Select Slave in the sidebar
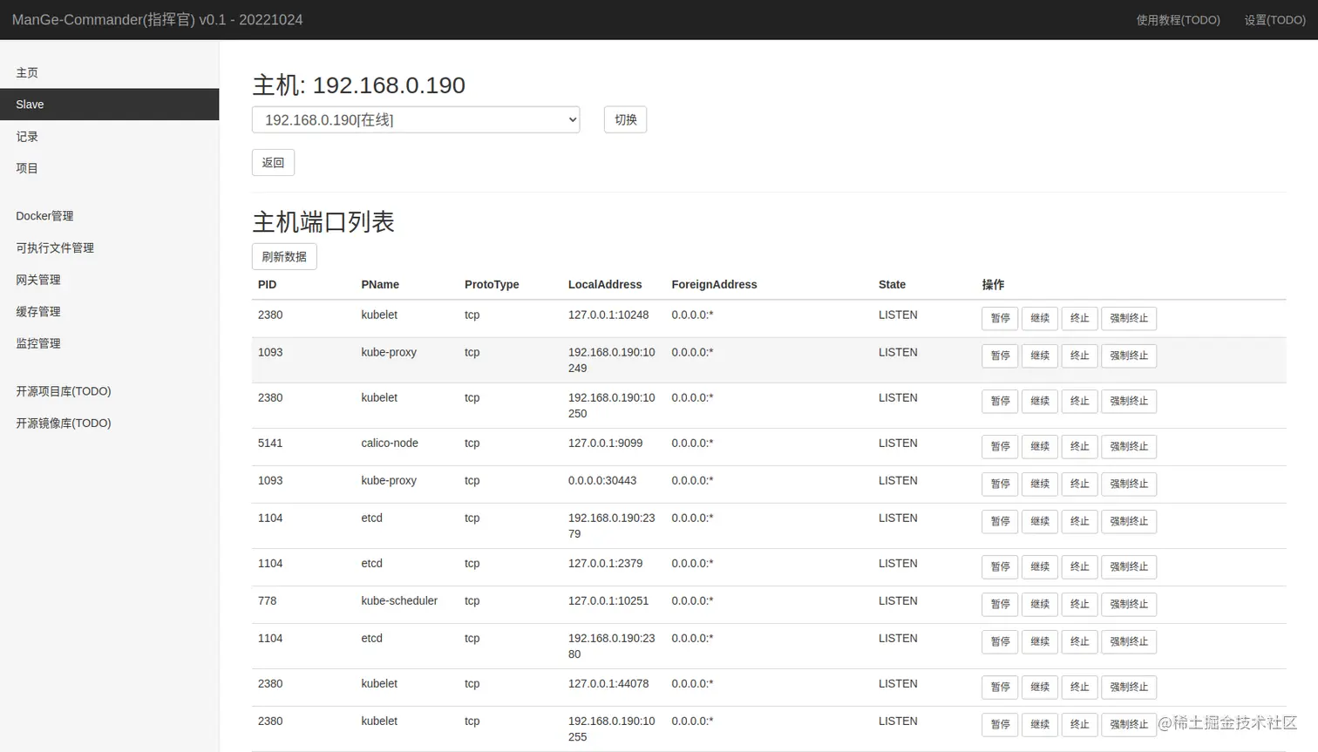The width and height of the screenshot is (1318, 752). click(109, 105)
